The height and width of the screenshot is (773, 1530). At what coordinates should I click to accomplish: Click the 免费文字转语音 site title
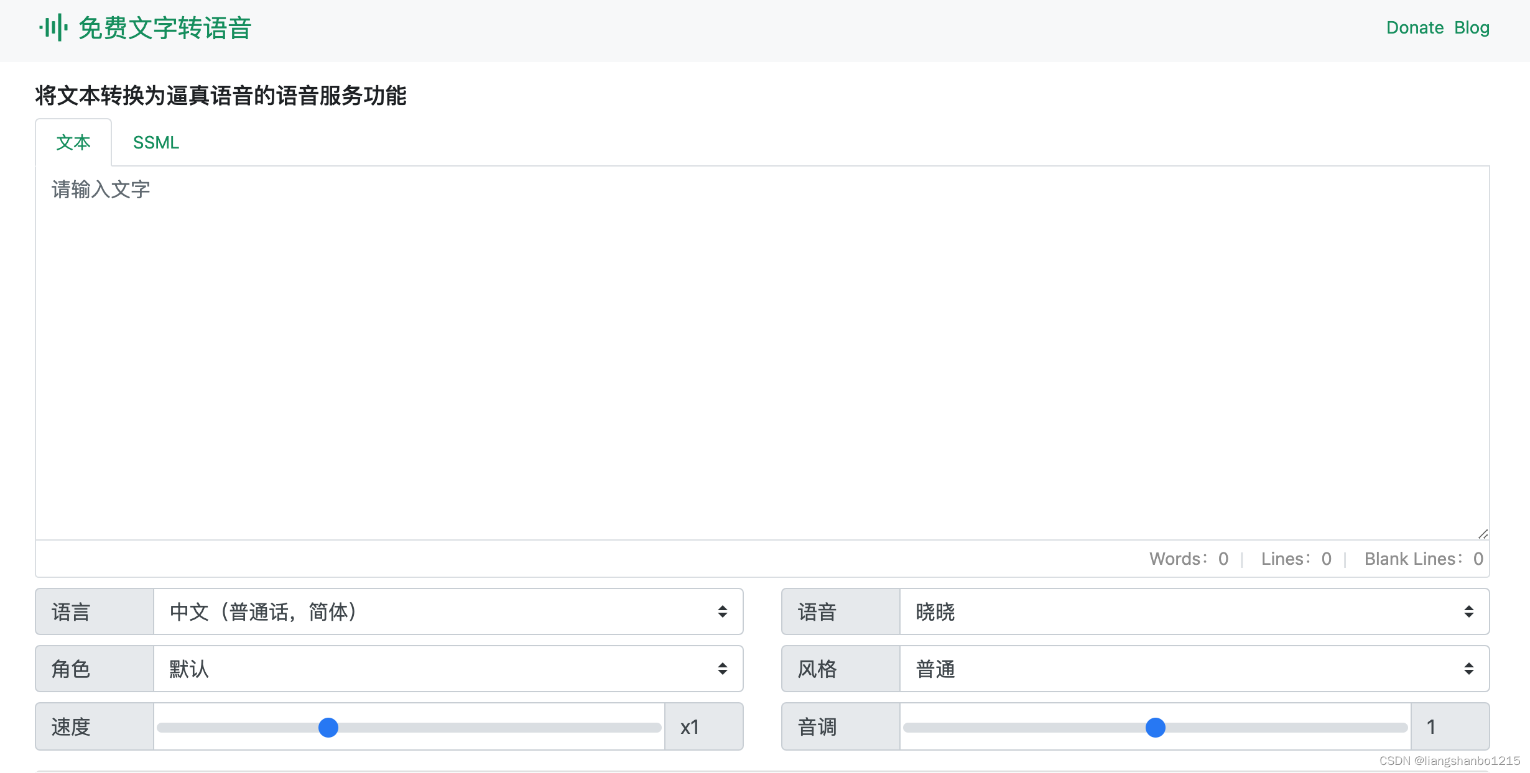point(165,29)
